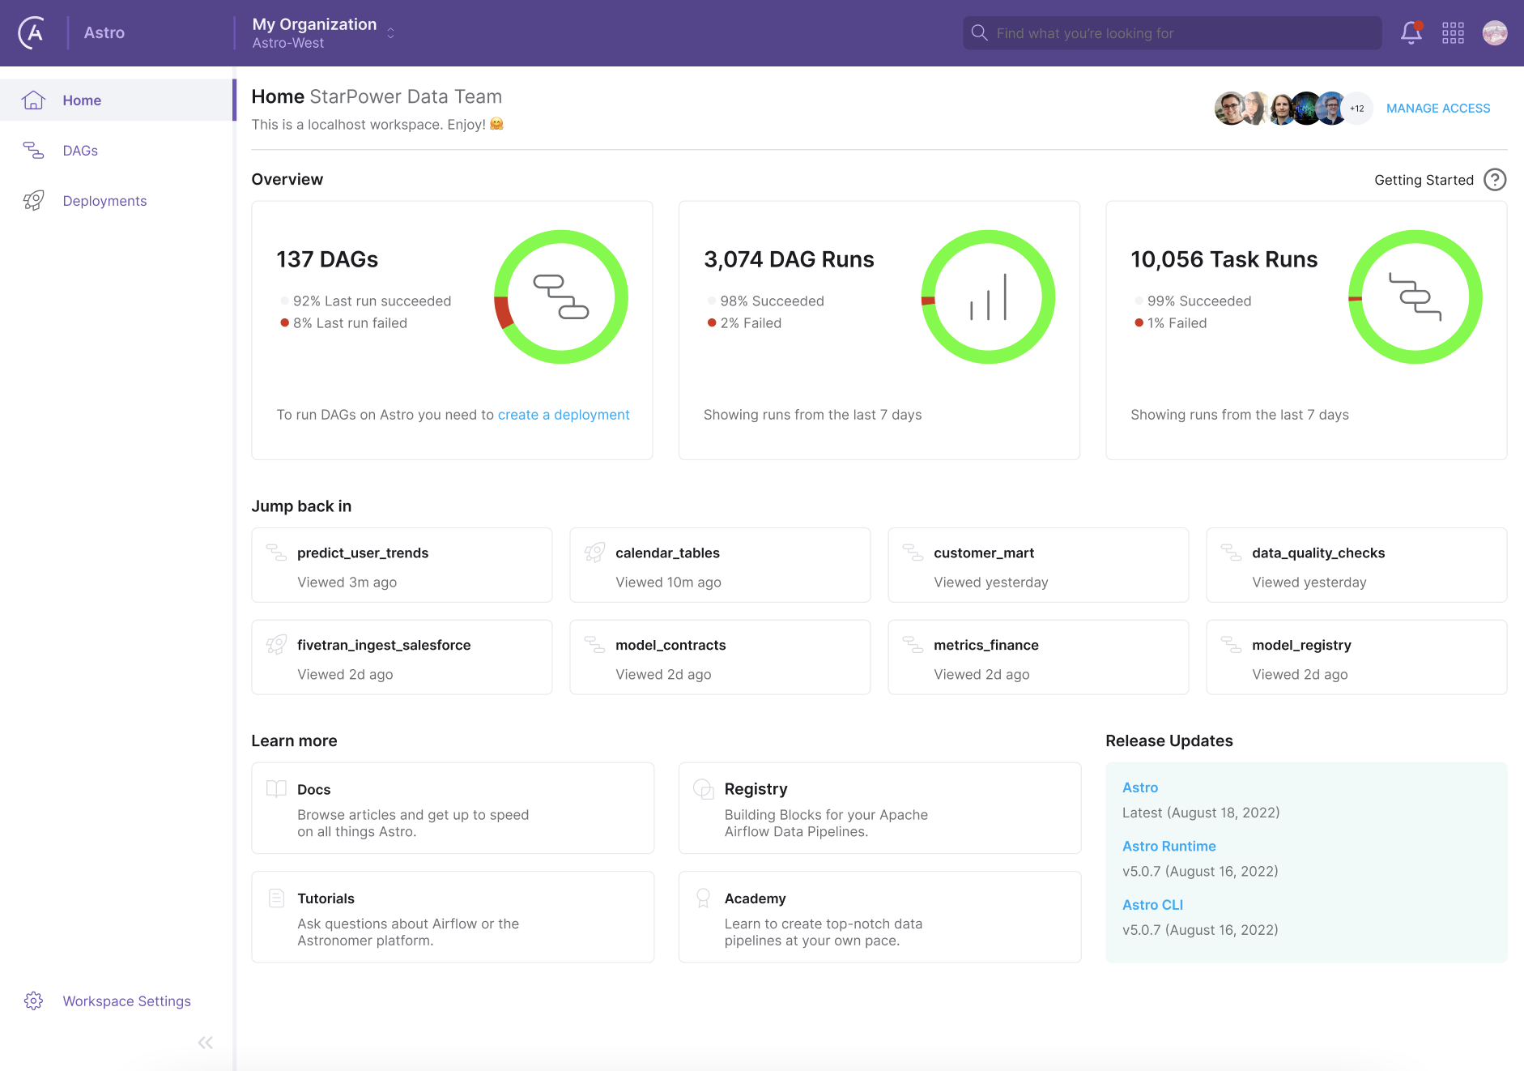Click the Getting Started help icon
The height and width of the screenshot is (1071, 1524).
1495,180
